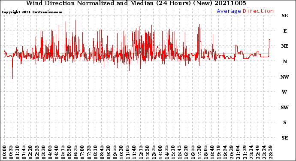Screen dimensions: 296x161
Task: Click the 18:05 time label
Action: click(205, 152)
